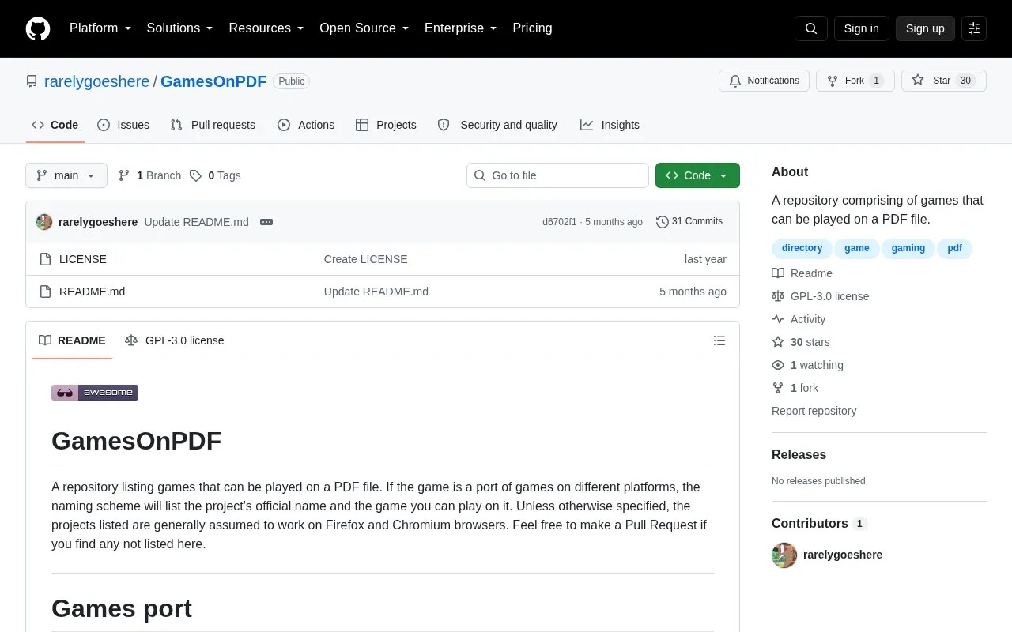Screen dimensions: 1012x632
Task: Click the Report repository link
Action: click(x=814, y=411)
